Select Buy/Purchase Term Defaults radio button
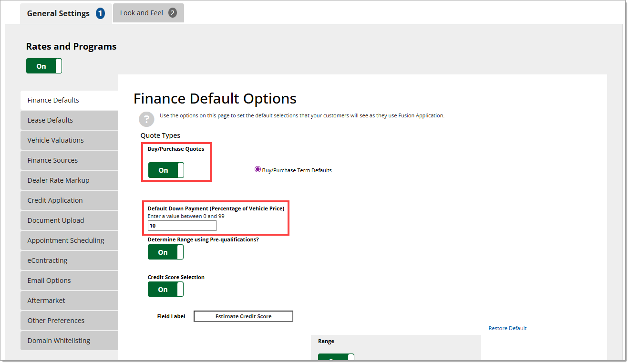The height and width of the screenshot is (364, 629). pos(258,169)
